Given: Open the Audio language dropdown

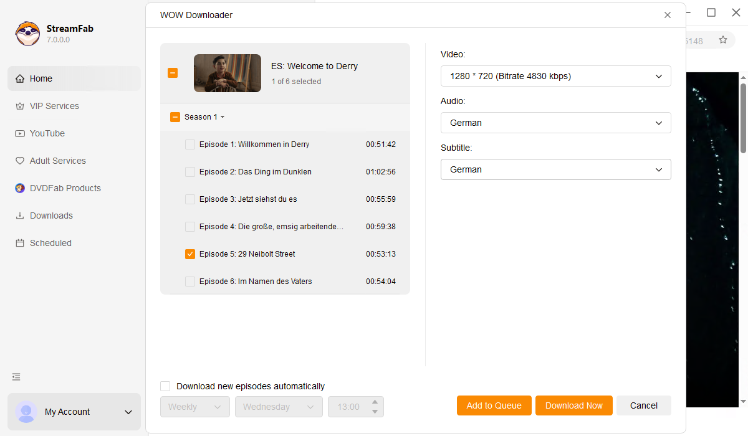Looking at the screenshot, I should point(555,123).
